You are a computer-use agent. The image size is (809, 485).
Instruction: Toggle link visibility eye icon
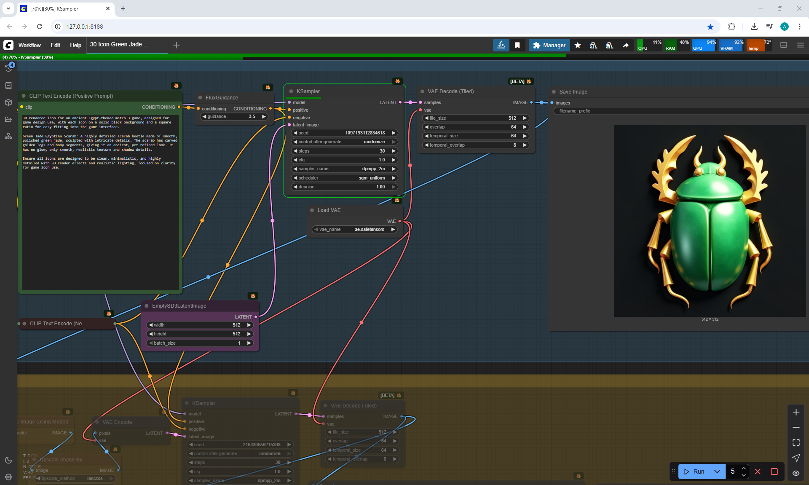pos(796,473)
